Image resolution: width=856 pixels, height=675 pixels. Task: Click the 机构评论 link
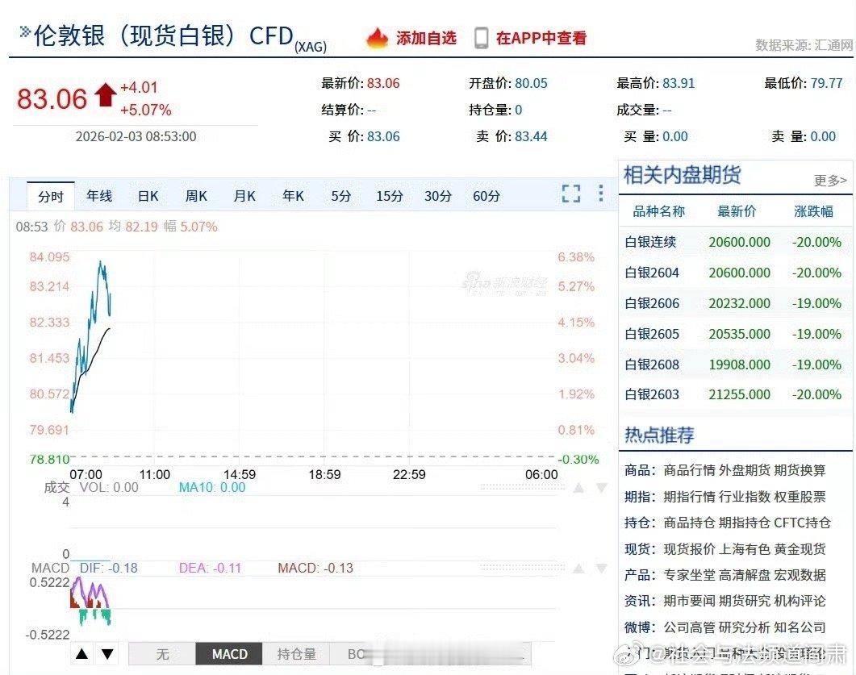[800, 602]
